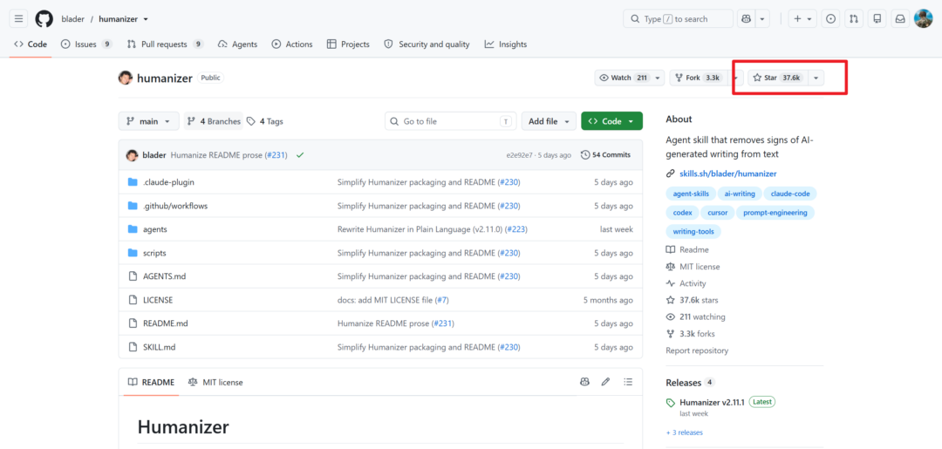Select the Code tab

pos(31,44)
